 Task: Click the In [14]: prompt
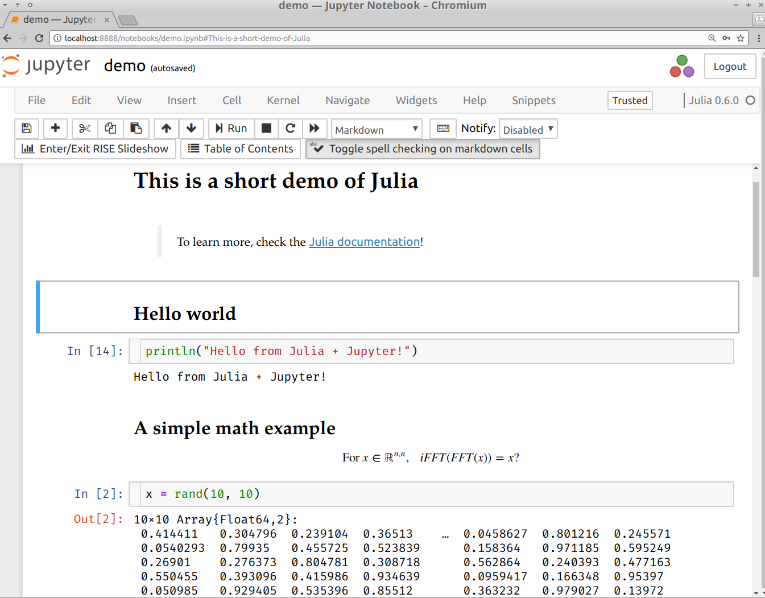click(95, 351)
